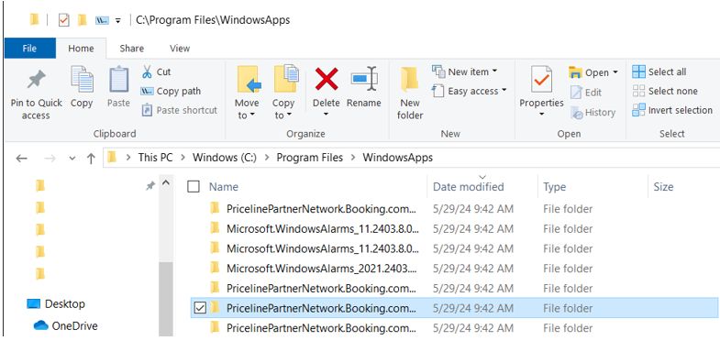Open Move to folder menu
The height and width of the screenshot is (341, 720).
tap(247, 93)
